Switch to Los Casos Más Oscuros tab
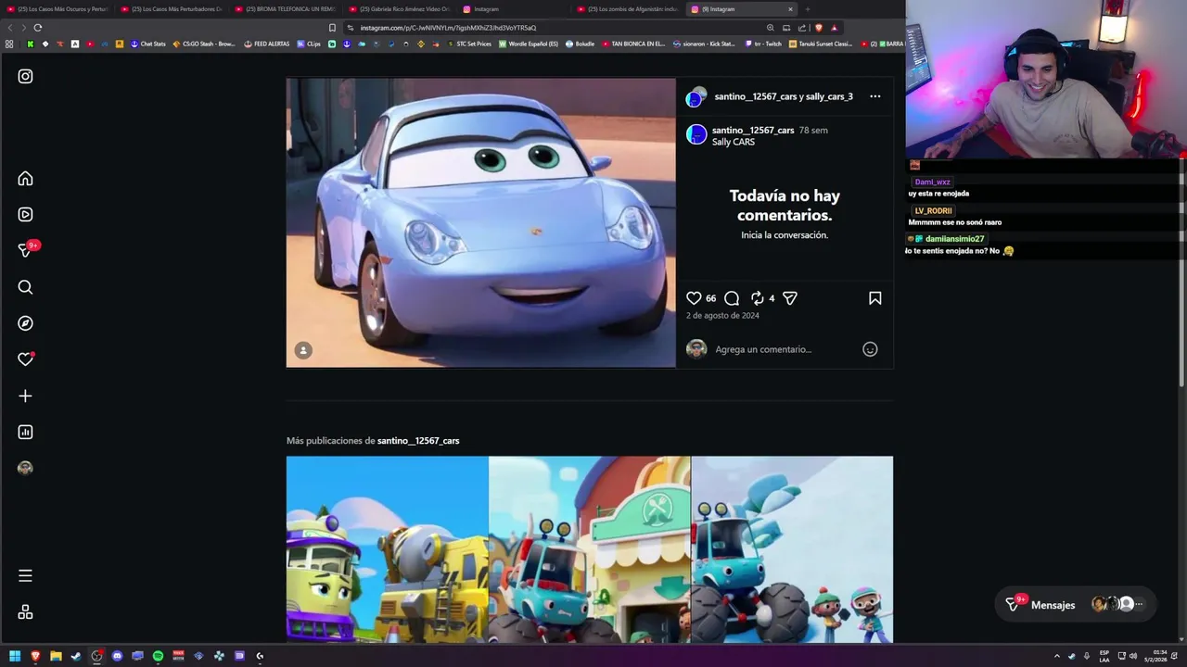 point(57,9)
